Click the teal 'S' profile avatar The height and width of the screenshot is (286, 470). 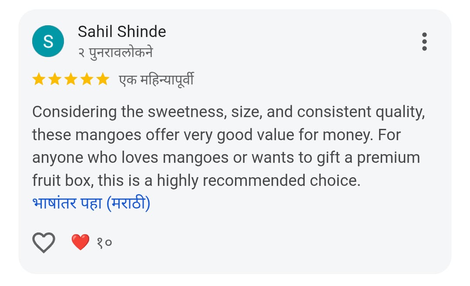(x=48, y=41)
